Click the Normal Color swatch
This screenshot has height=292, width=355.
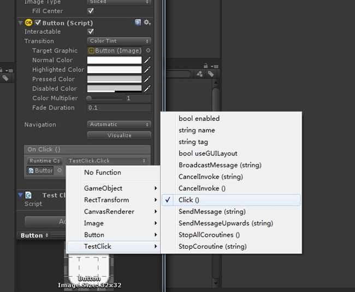tap(115, 60)
